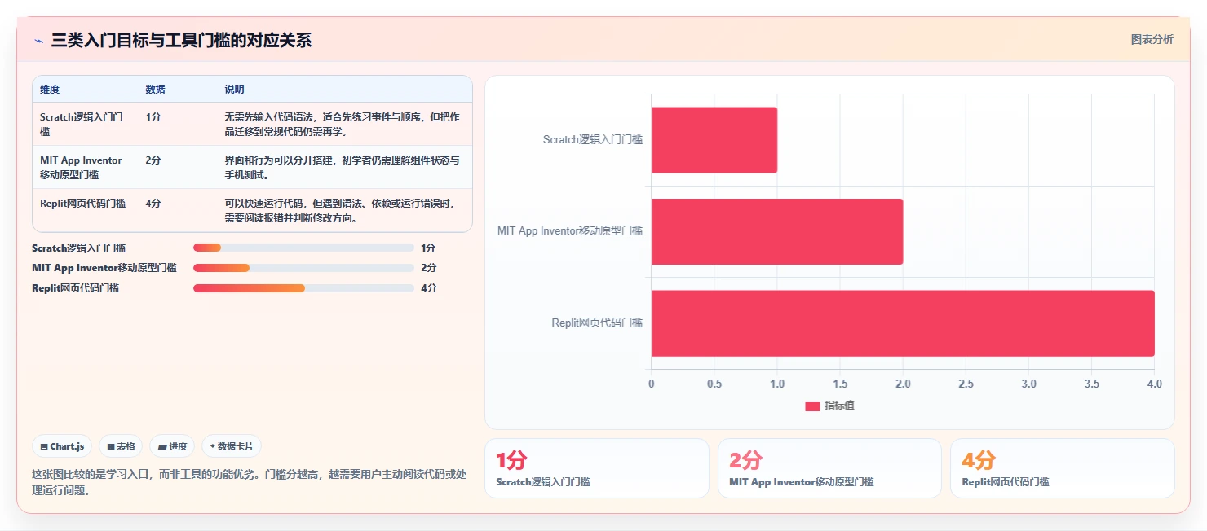Click the 4分 data card
The image size is (1207, 531).
pos(1062,468)
